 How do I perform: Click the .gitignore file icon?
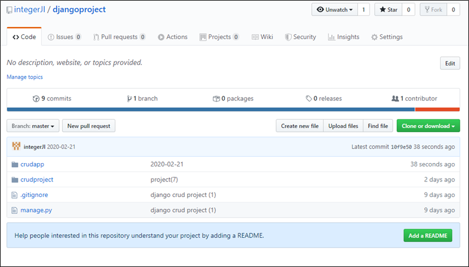tap(14, 195)
